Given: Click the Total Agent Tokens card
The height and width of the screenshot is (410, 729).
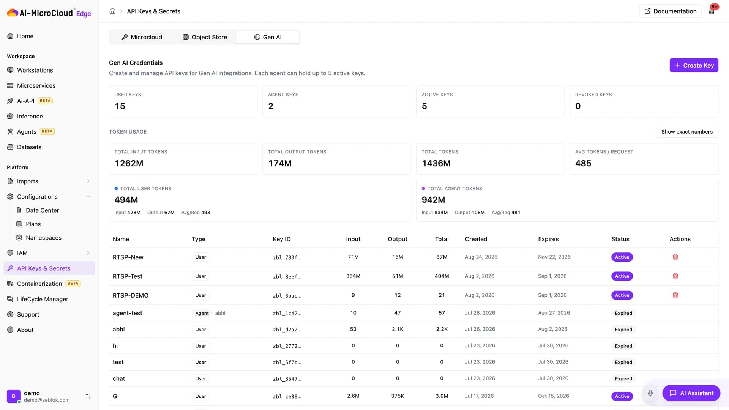Looking at the screenshot, I should pyautogui.click(x=567, y=200).
